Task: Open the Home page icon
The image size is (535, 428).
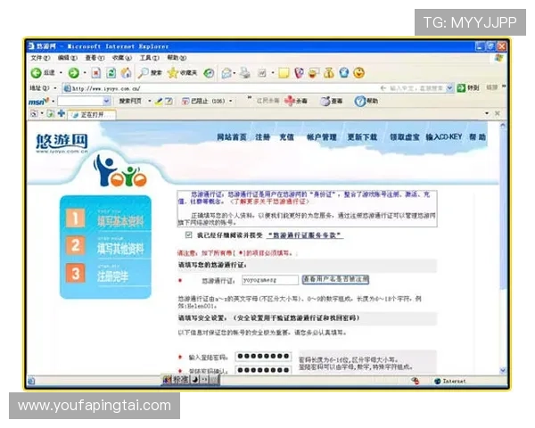Action: pyautogui.click(x=127, y=72)
